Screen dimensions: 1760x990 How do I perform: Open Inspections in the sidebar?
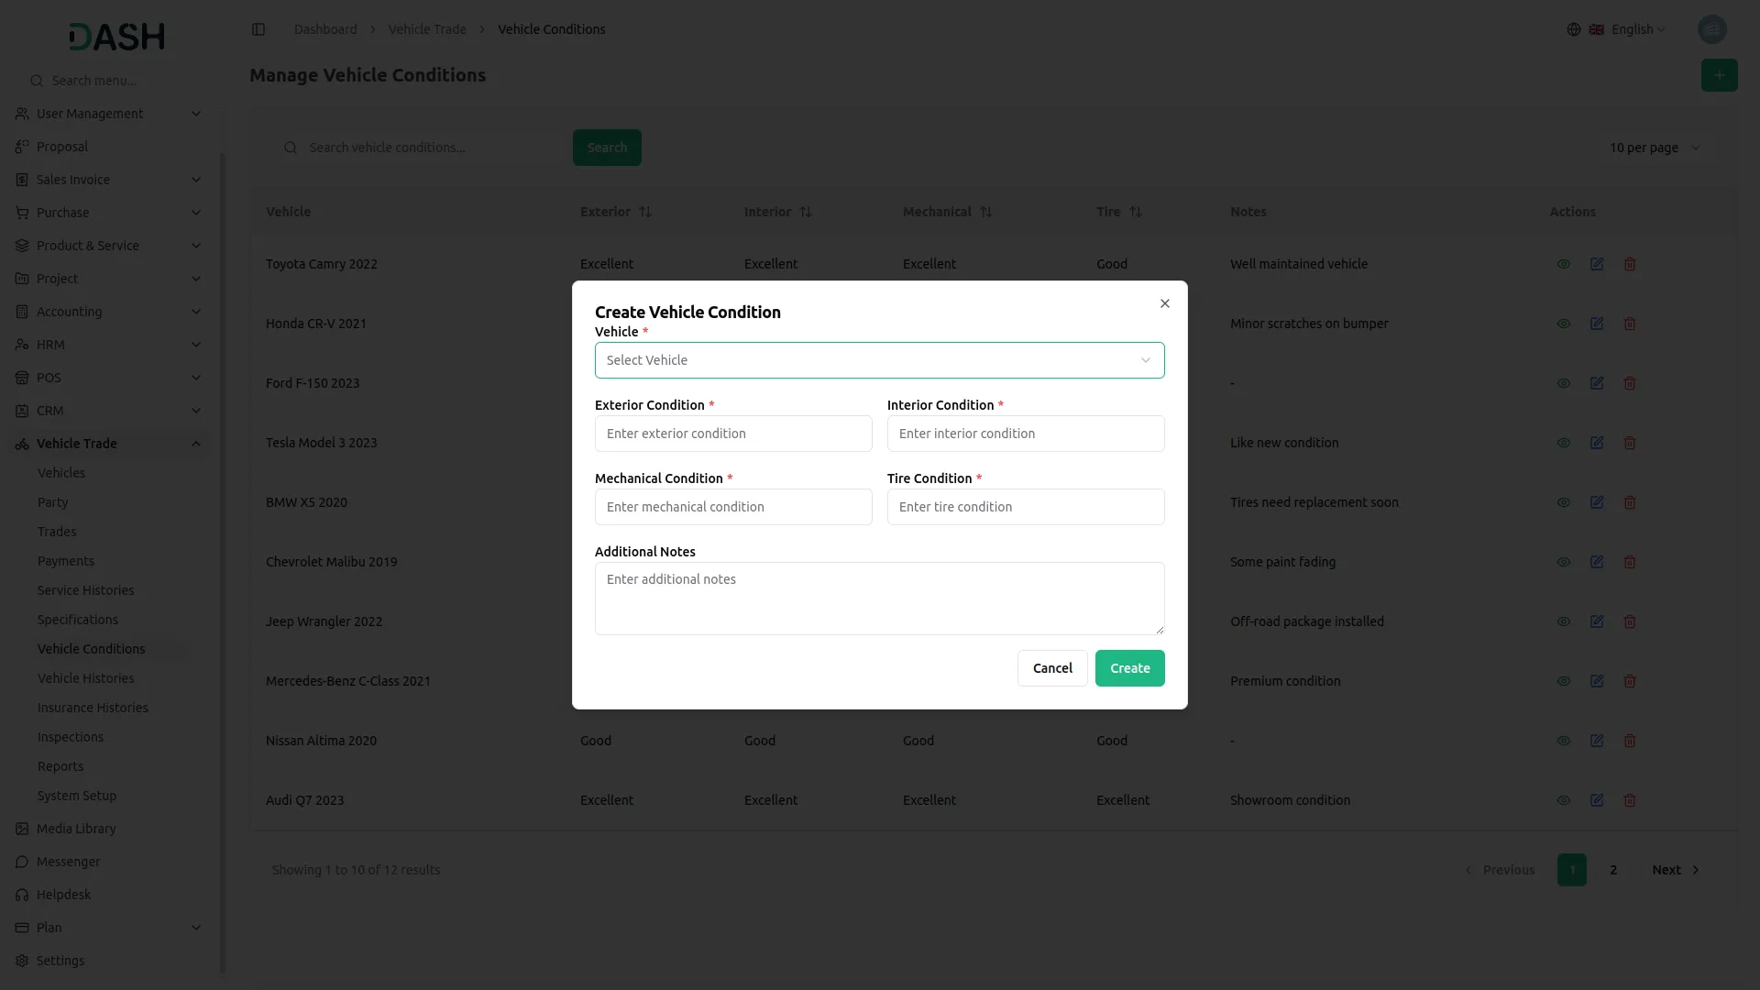71,737
